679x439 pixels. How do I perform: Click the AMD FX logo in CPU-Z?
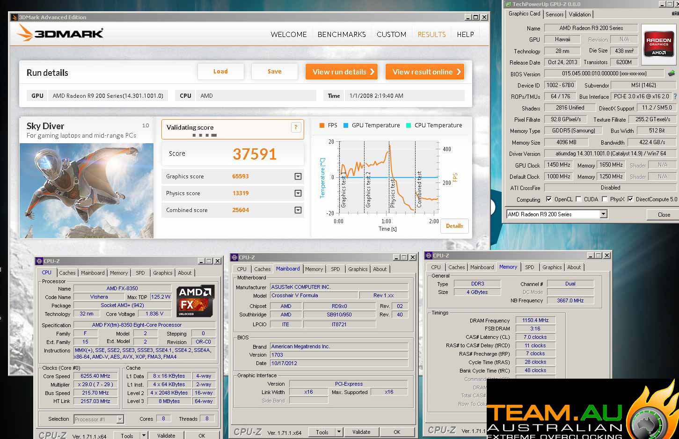196,301
